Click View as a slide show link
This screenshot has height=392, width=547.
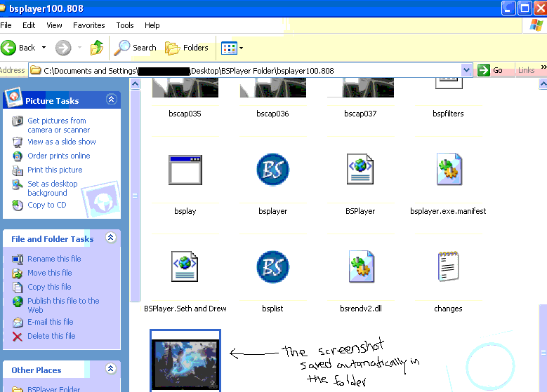(62, 142)
